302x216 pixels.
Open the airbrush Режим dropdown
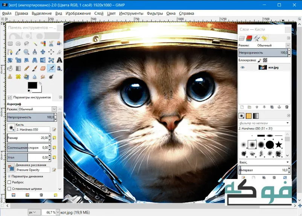38,109
